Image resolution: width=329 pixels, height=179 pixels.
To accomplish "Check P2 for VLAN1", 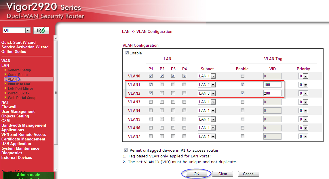I will tap(162, 85).
